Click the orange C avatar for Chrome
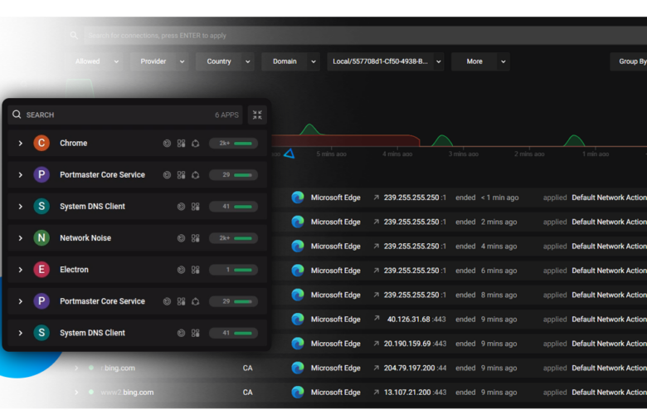 (x=41, y=143)
